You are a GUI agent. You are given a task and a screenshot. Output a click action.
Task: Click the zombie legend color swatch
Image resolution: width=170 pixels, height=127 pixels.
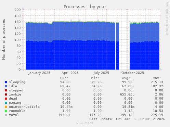pyautogui.click(x=6, y=94)
